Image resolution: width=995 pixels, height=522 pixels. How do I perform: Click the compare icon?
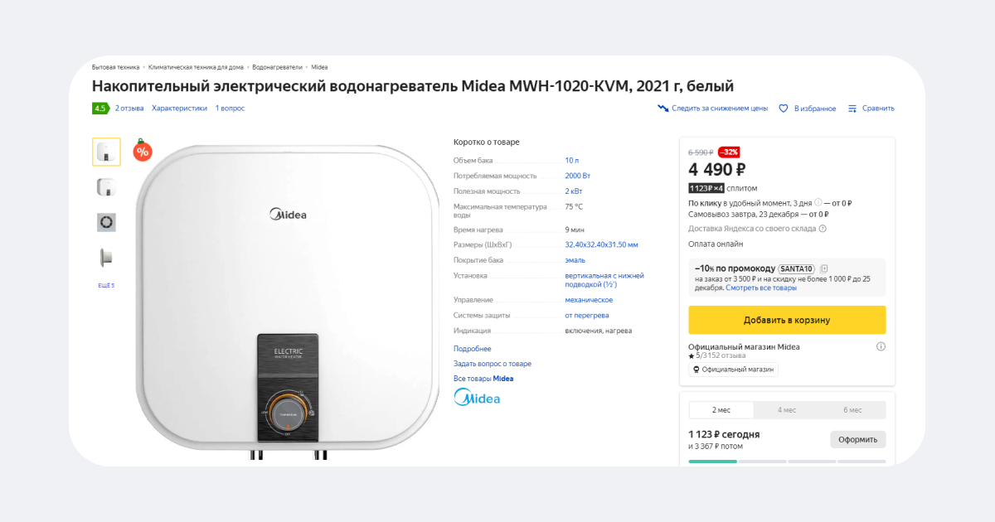[x=852, y=109]
